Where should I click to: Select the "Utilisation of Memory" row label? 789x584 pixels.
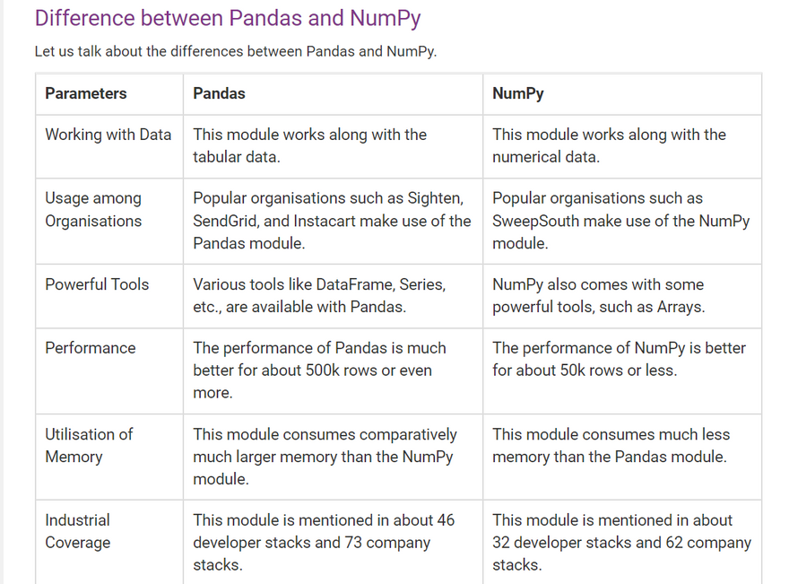pyautogui.click(x=89, y=445)
